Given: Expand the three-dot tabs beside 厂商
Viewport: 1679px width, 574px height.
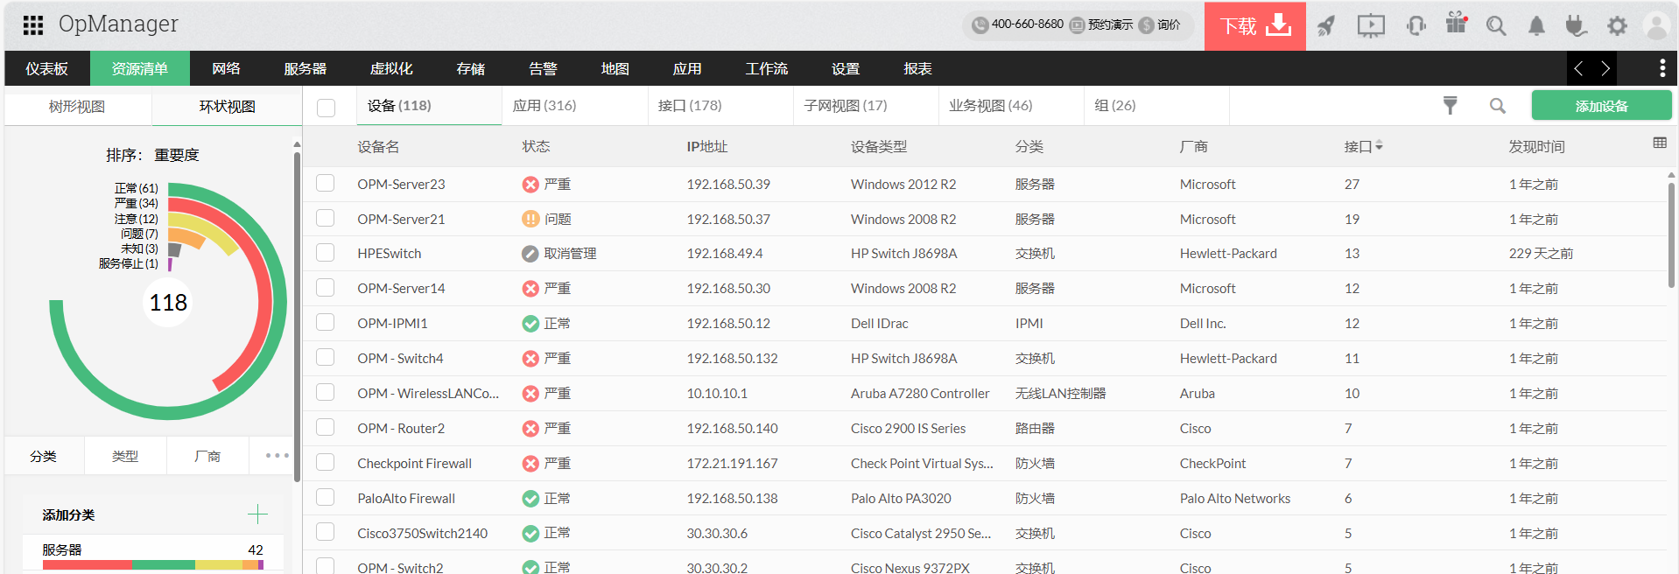Looking at the screenshot, I should coord(277,456).
